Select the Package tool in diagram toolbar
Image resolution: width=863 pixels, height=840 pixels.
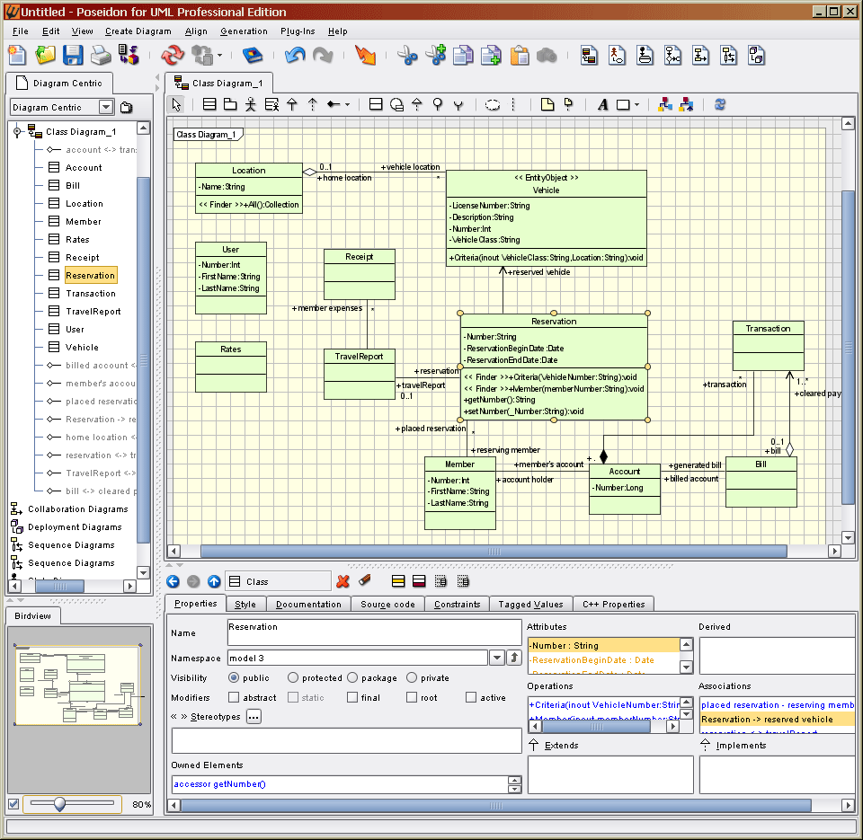point(230,104)
